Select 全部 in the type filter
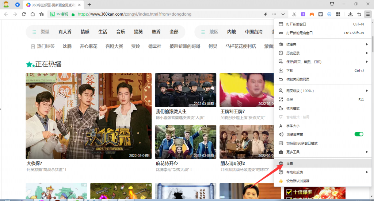This screenshot has width=374, height=201. pyautogui.click(x=174, y=32)
